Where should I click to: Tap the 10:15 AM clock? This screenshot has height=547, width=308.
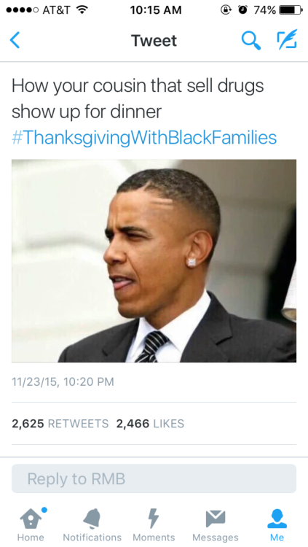click(x=156, y=10)
